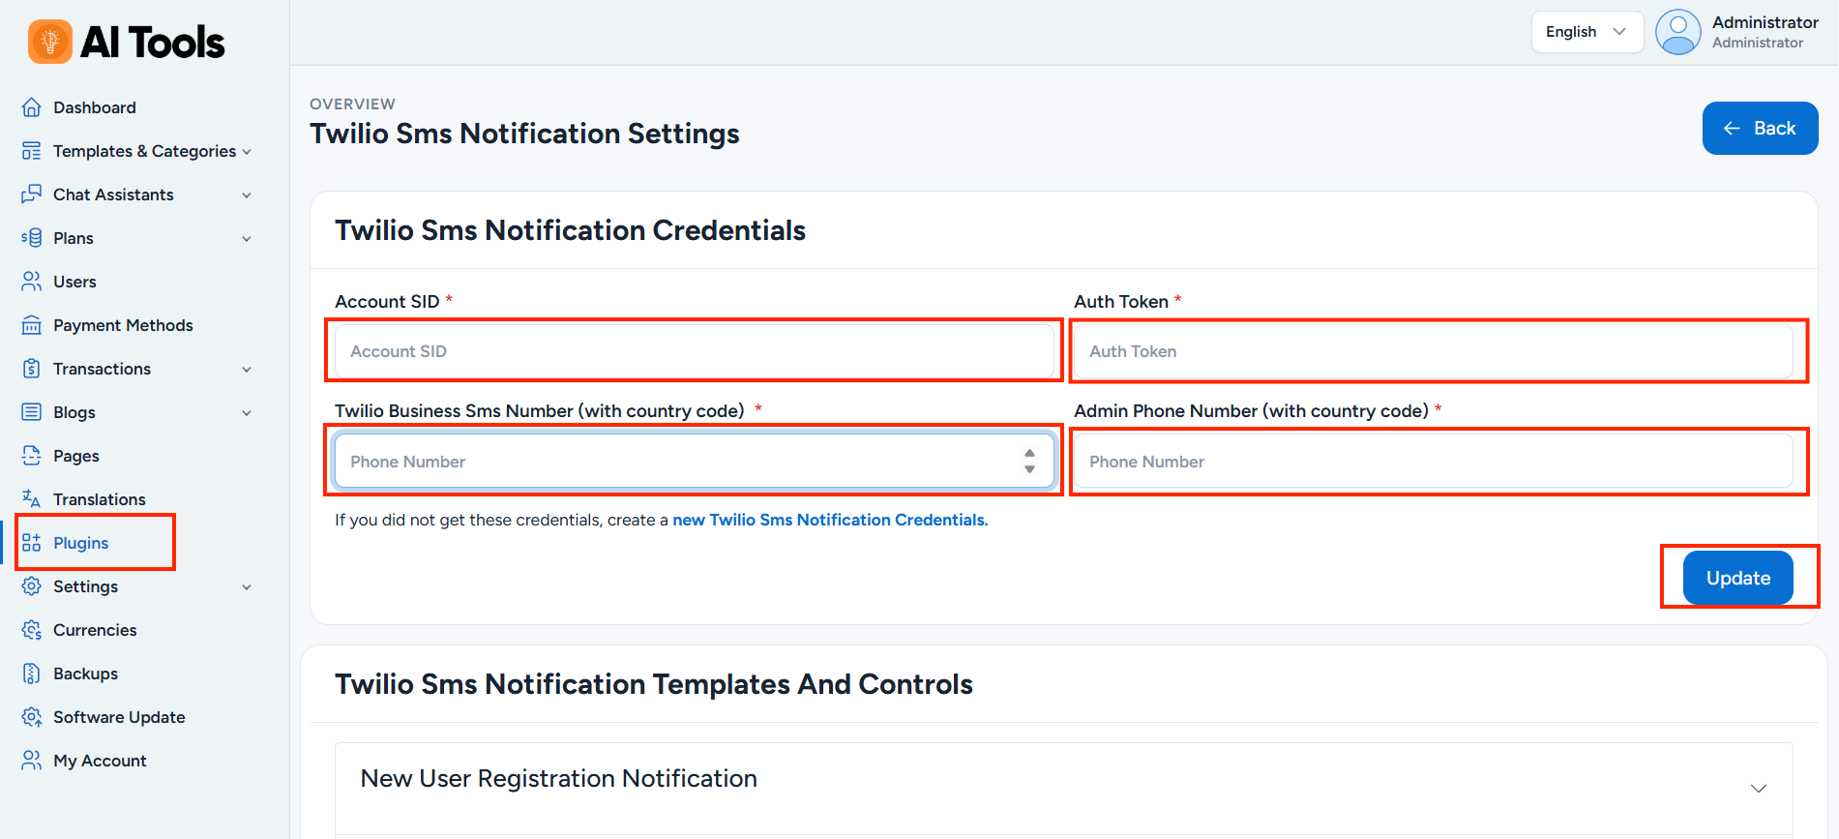
Task: Click the Twilio Business Sms Number field
Action: click(x=694, y=462)
